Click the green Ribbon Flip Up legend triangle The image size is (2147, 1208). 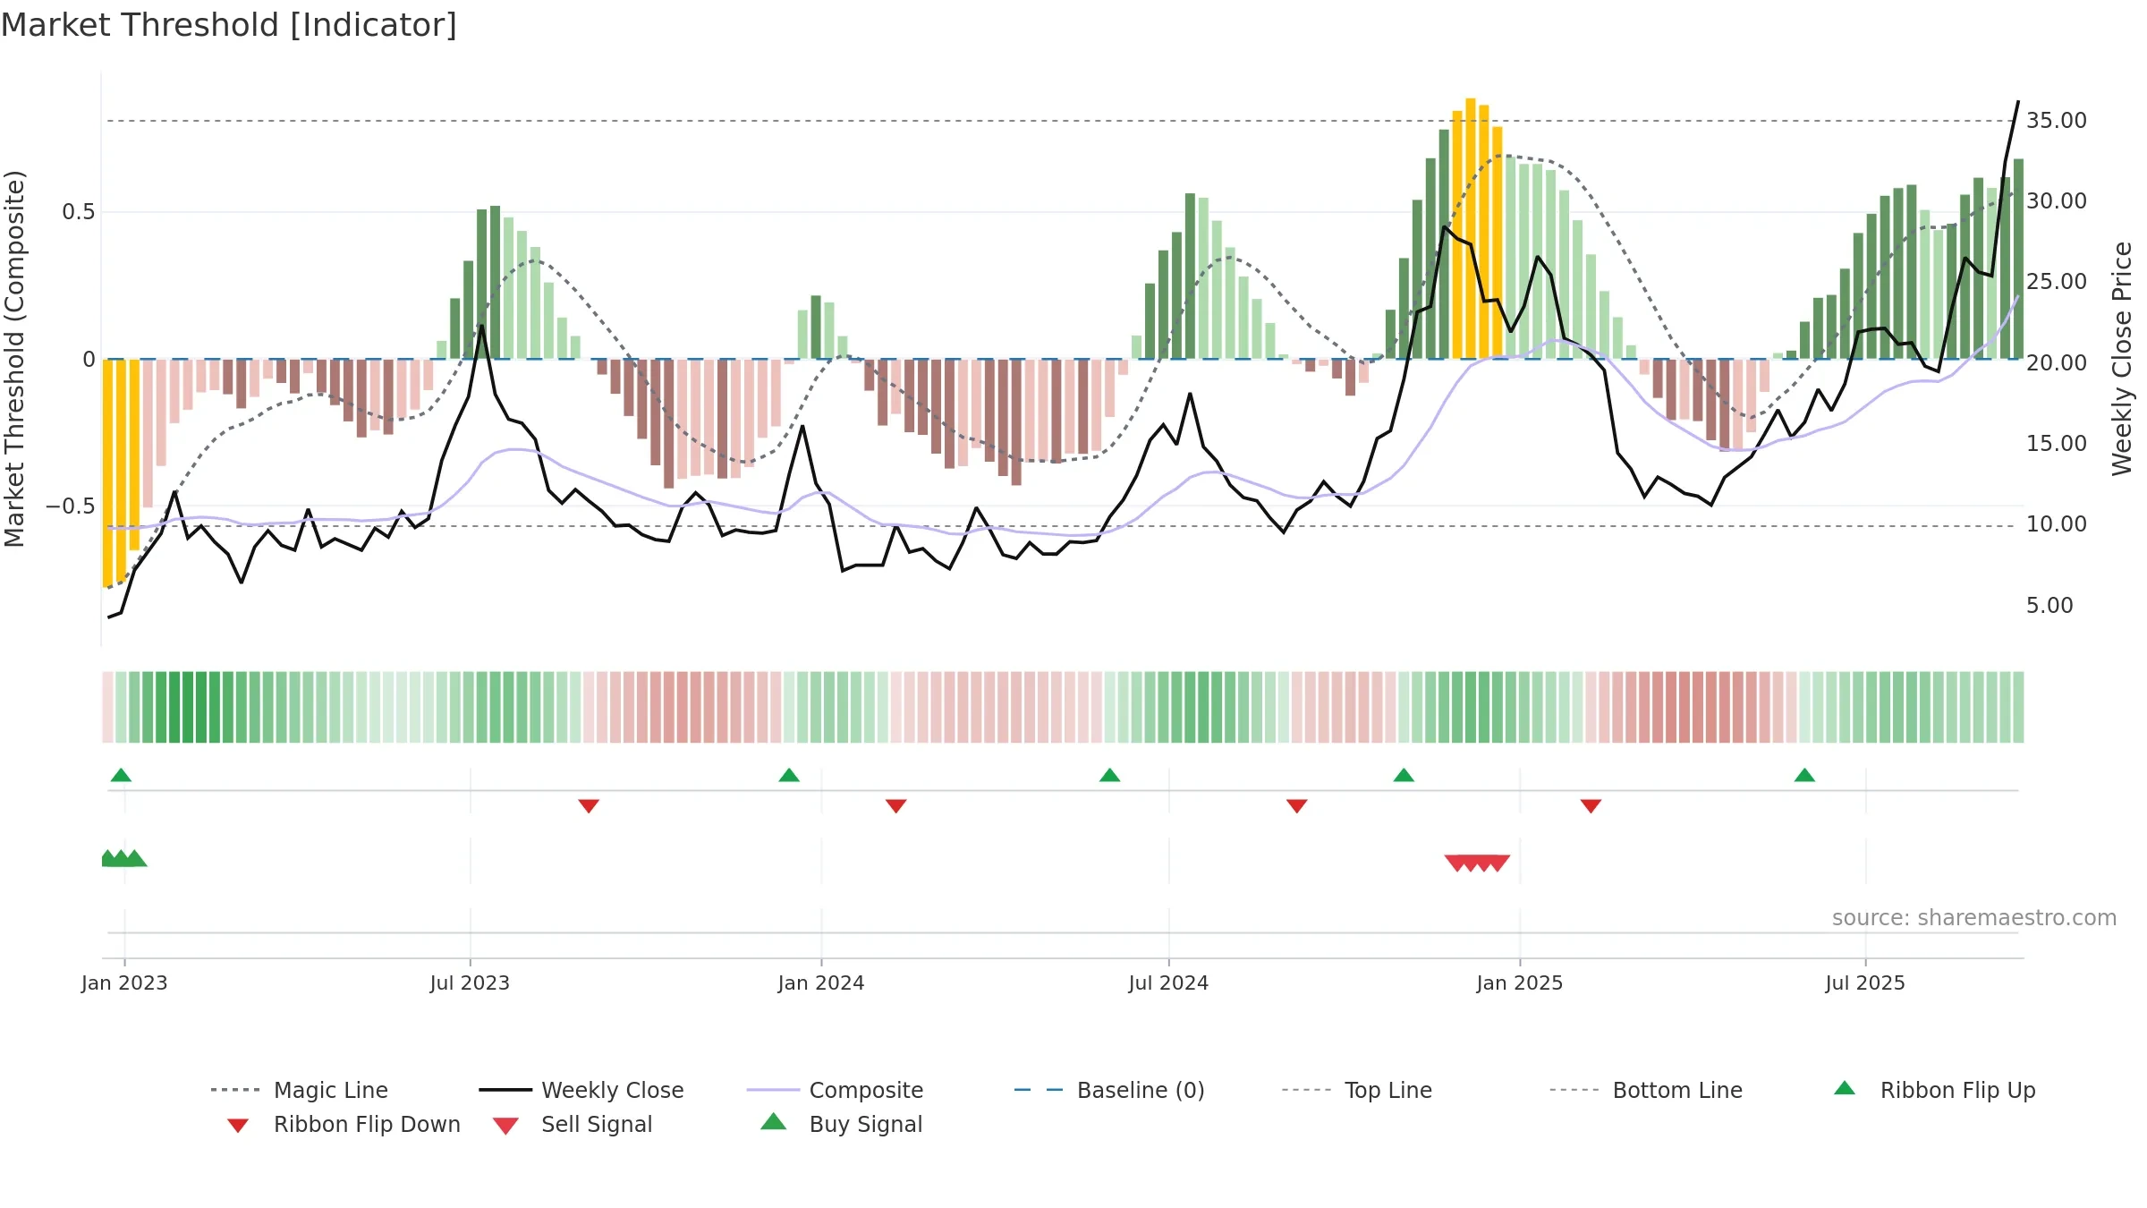pos(1845,1088)
